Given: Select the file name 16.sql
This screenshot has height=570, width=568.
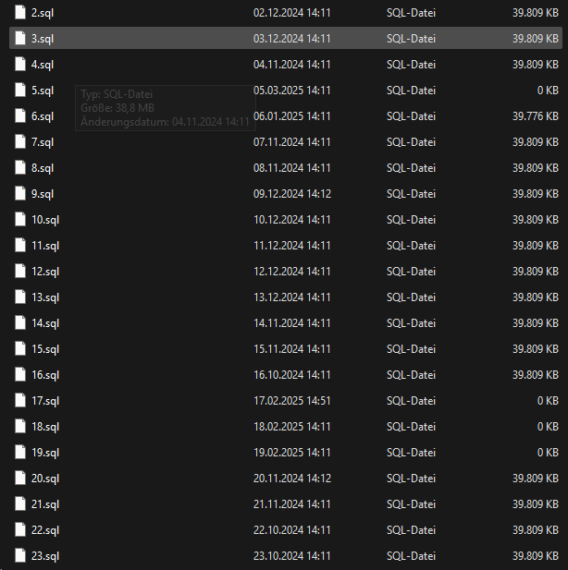Looking at the screenshot, I should pyautogui.click(x=45, y=375).
